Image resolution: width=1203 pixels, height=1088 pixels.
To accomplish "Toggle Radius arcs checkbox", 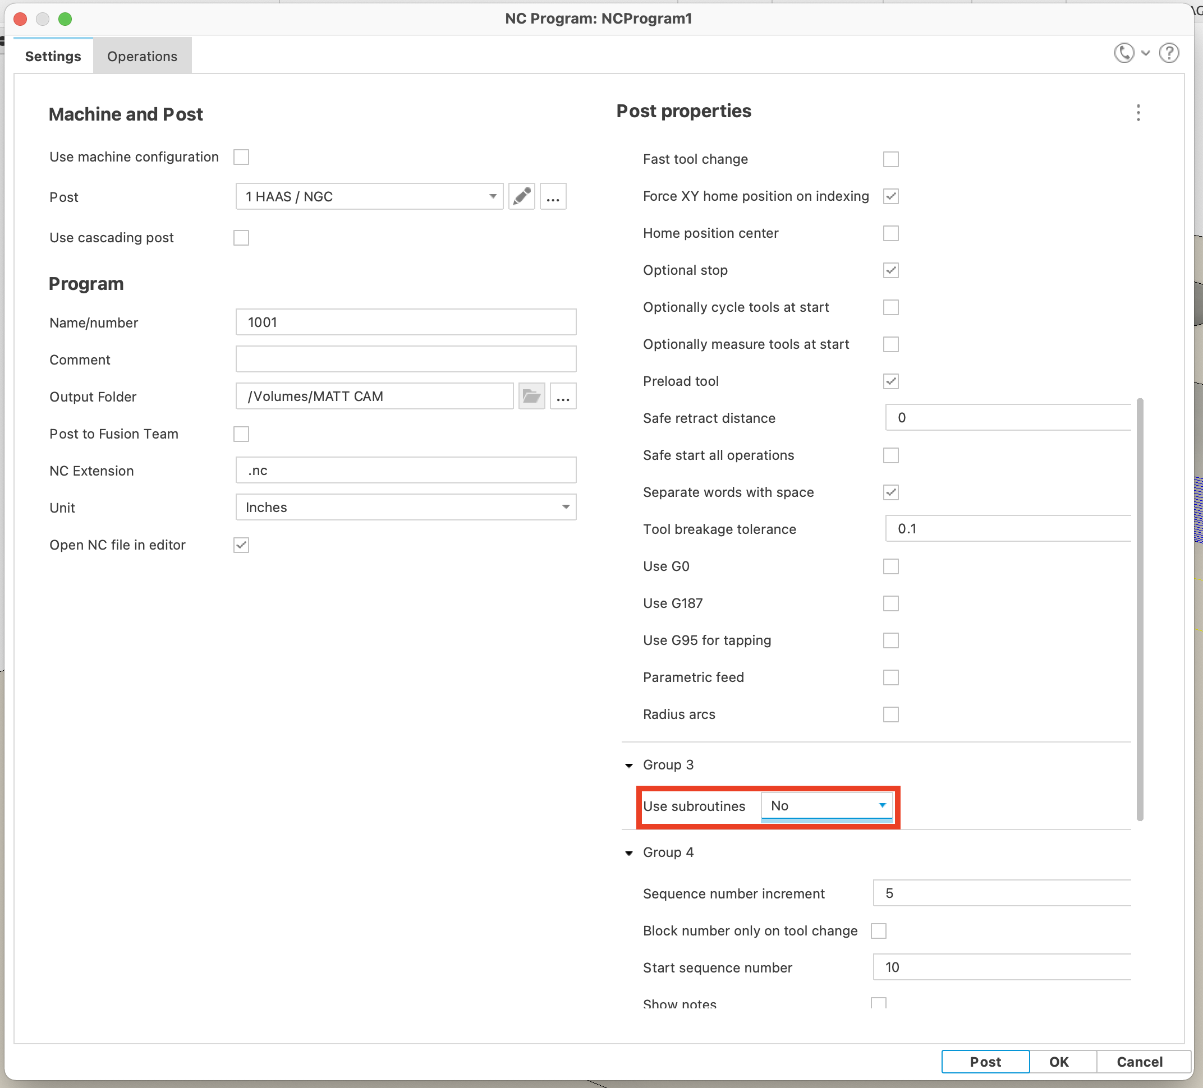I will (x=890, y=714).
